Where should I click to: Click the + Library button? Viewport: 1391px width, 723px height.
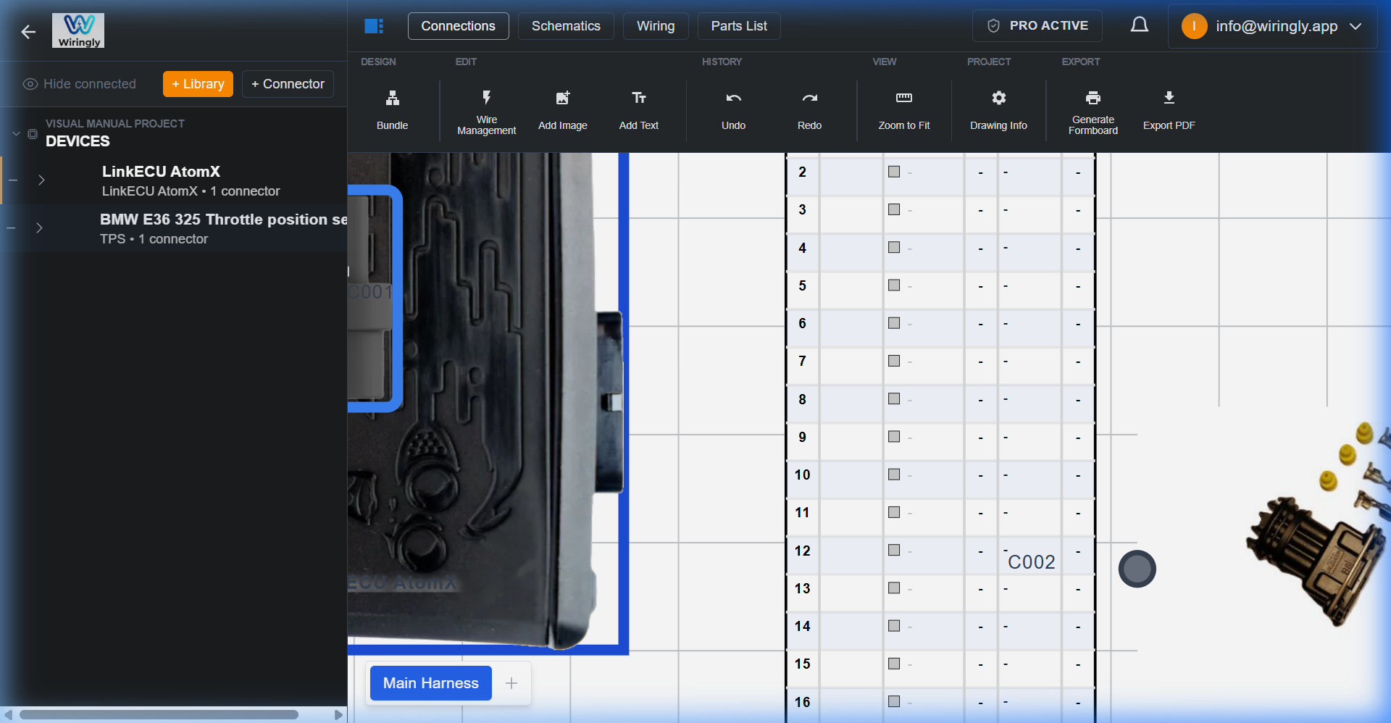[198, 84]
